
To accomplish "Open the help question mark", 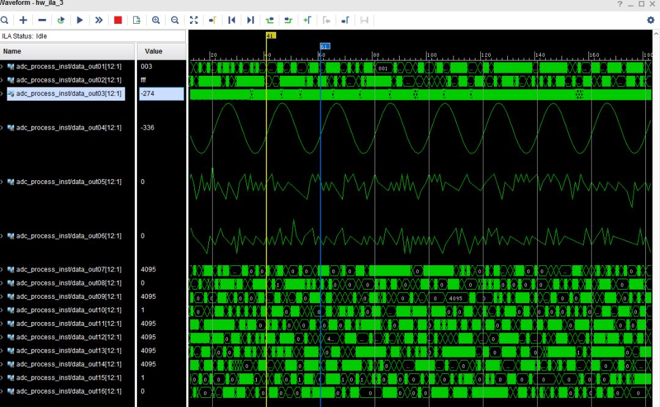I will pos(620,4).
